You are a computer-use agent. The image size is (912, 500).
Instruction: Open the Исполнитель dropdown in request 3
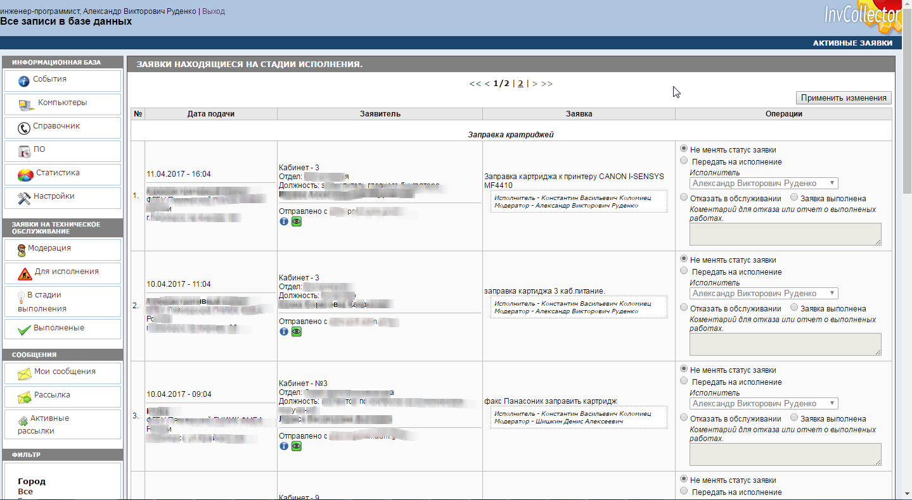click(x=763, y=404)
